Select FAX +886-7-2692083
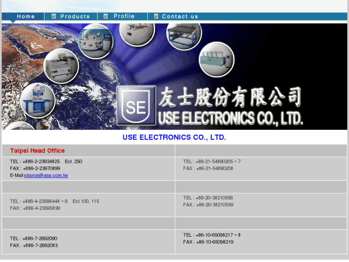Viewport: 349px width, 262px height. (34, 246)
